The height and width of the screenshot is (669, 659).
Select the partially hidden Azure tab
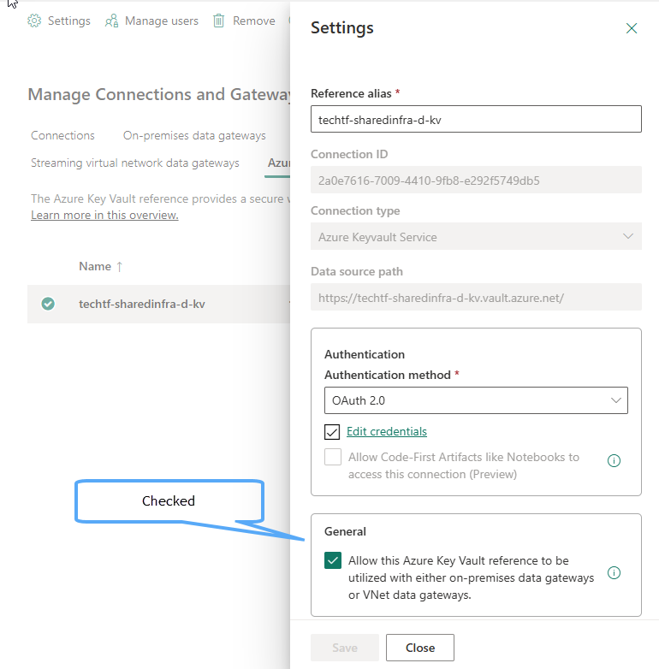click(278, 163)
